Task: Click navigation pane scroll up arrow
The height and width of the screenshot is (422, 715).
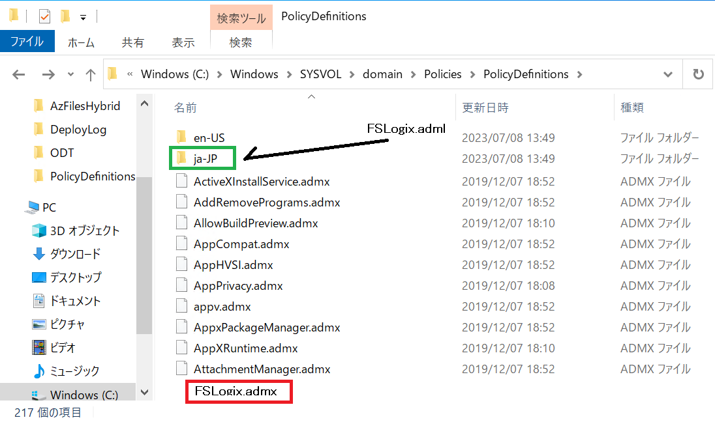Action: pyautogui.click(x=145, y=104)
